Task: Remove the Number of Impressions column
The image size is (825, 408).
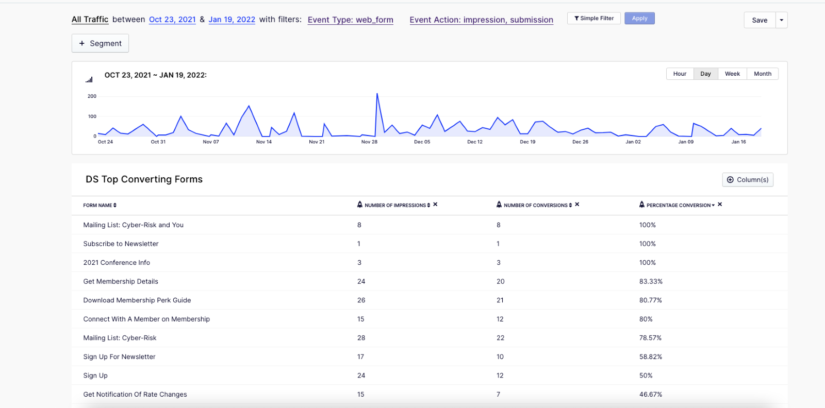Action: click(435, 205)
